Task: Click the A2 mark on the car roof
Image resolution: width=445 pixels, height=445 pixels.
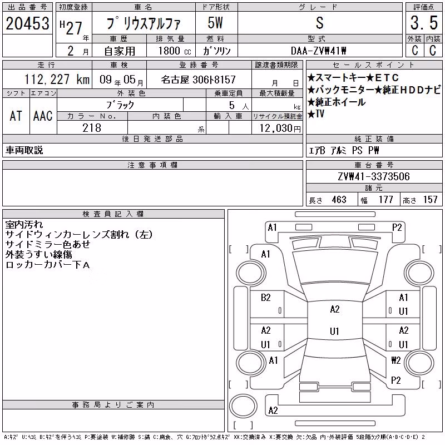Action: pyautogui.click(x=335, y=309)
